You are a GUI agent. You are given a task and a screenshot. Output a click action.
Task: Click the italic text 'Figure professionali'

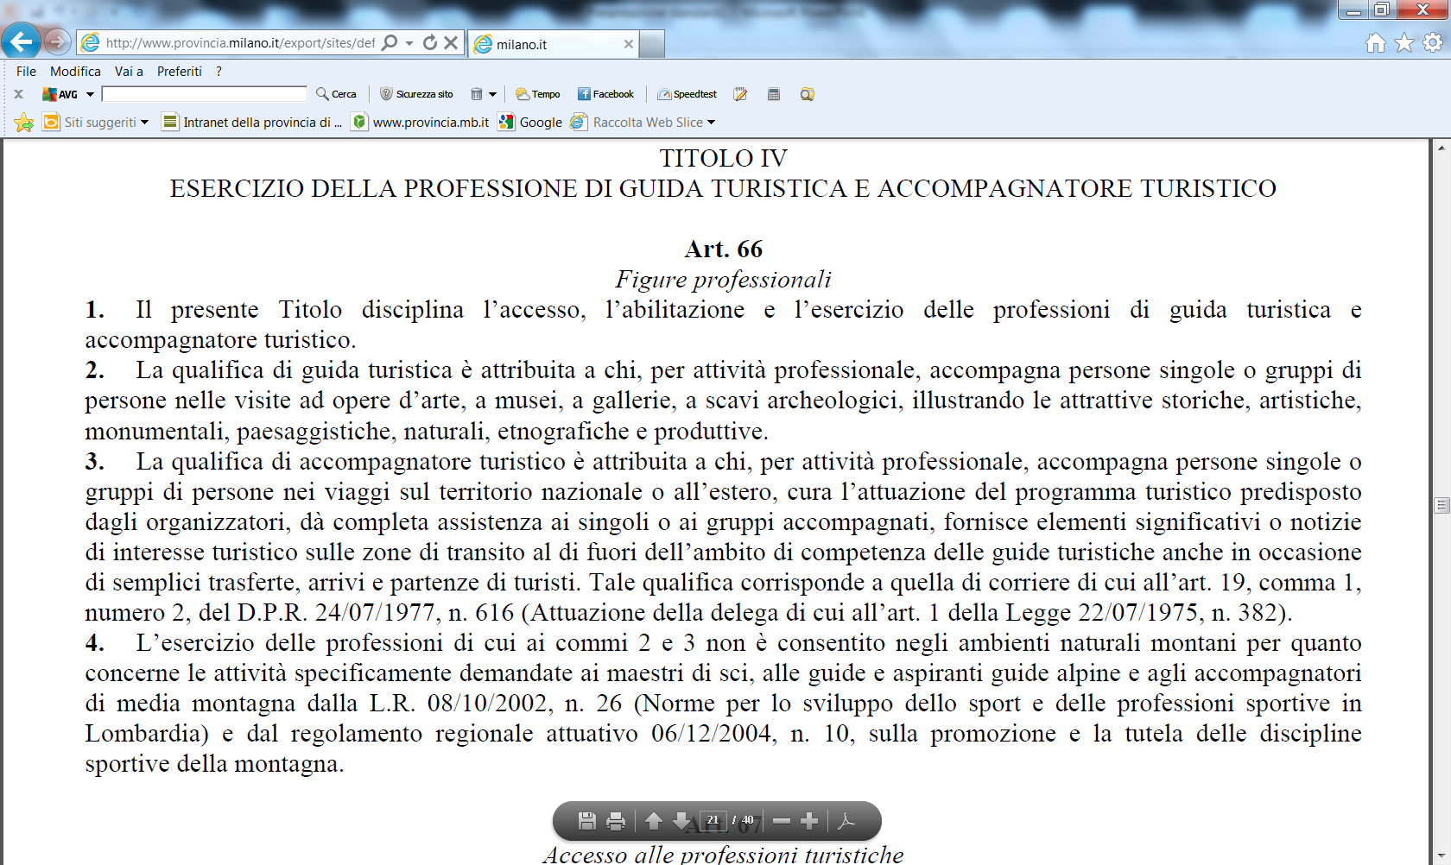coord(724,280)
